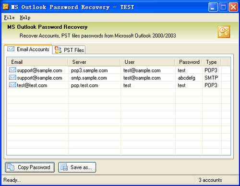Viewport: 240px width, 186px height.
Task: Click the Copy Password button
Action: [x=30, y=167]
